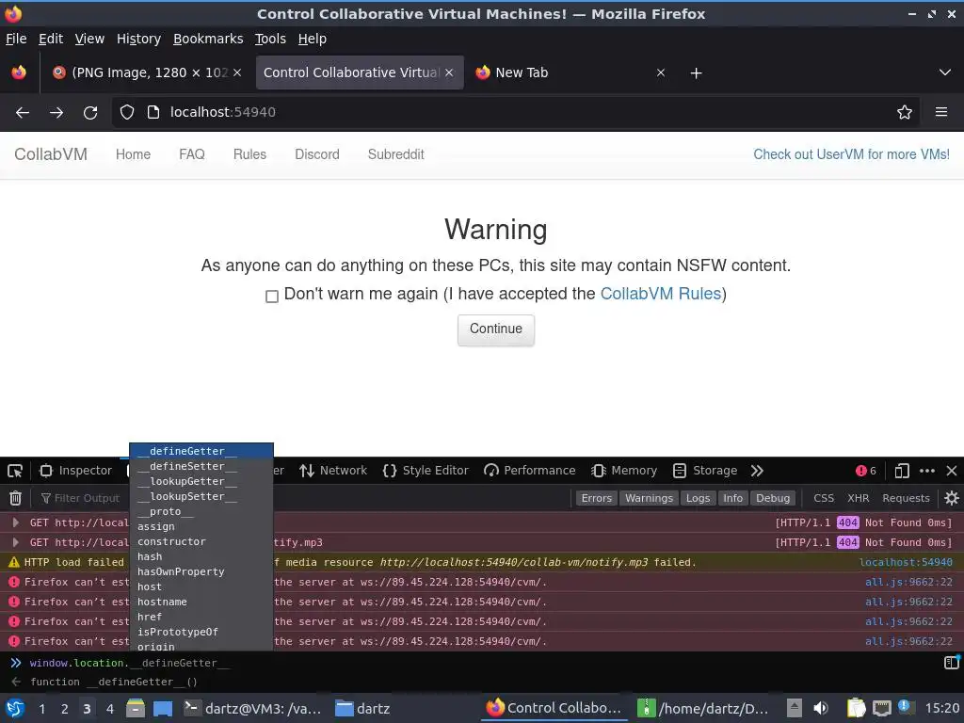Image resolution: width=964 pixels, height=723 pixels.
Task: Choose href from the autocomplete suggestions
Action: (201, 617)
